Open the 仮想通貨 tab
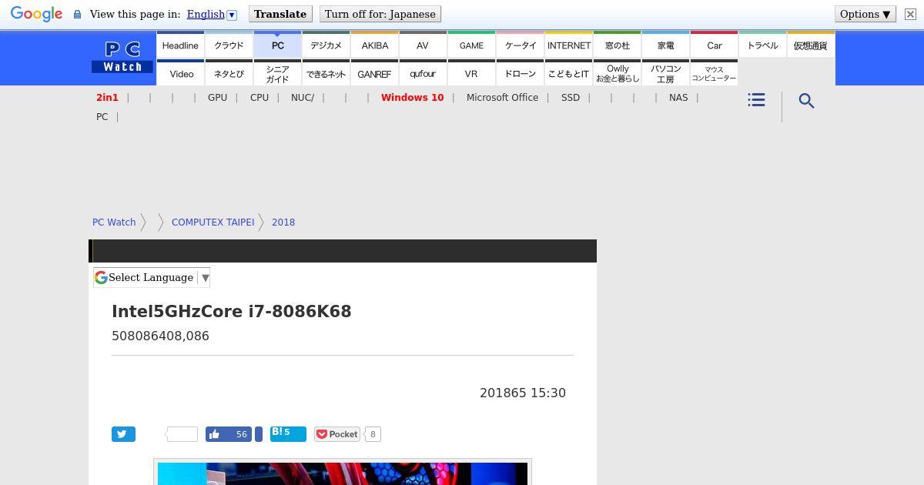The image size is (924, 485). (811, 45)
